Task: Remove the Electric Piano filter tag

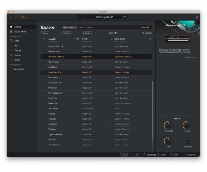Action: pos(76,27)
